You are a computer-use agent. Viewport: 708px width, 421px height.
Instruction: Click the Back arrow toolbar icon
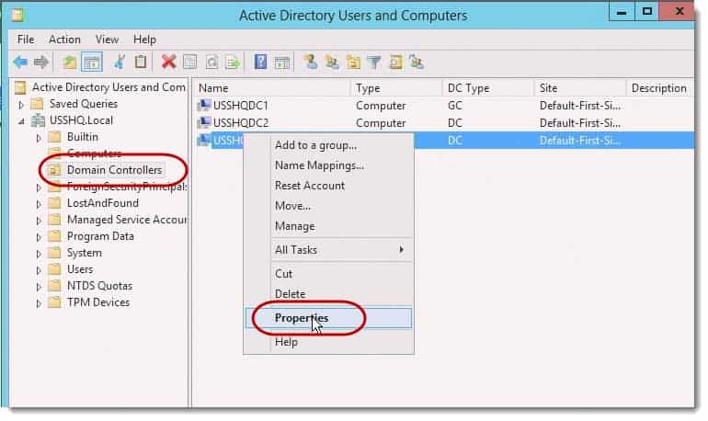pos(21,62)
